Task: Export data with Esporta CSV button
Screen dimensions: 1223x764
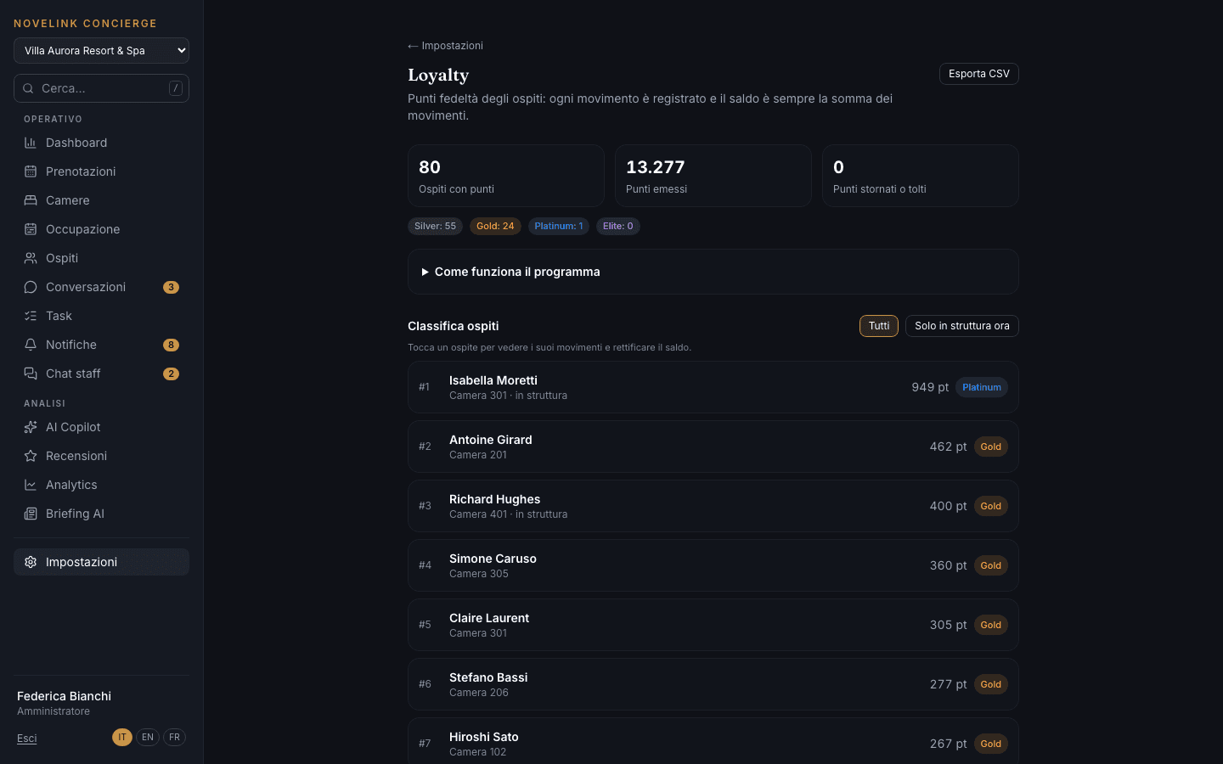Action: 979,74
